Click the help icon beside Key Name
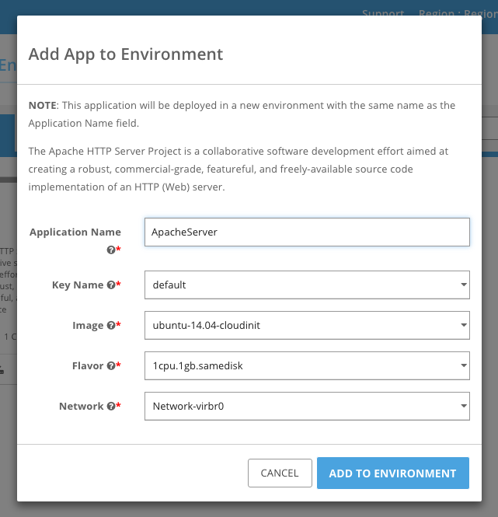 [x=111, y=285]
